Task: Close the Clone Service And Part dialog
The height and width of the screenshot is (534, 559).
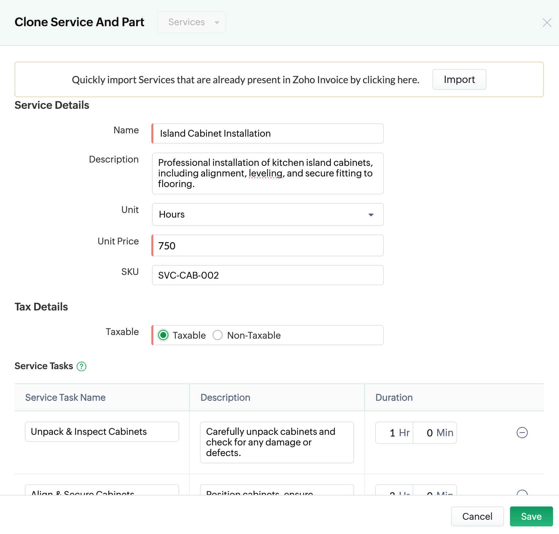Action: point(547,23)
